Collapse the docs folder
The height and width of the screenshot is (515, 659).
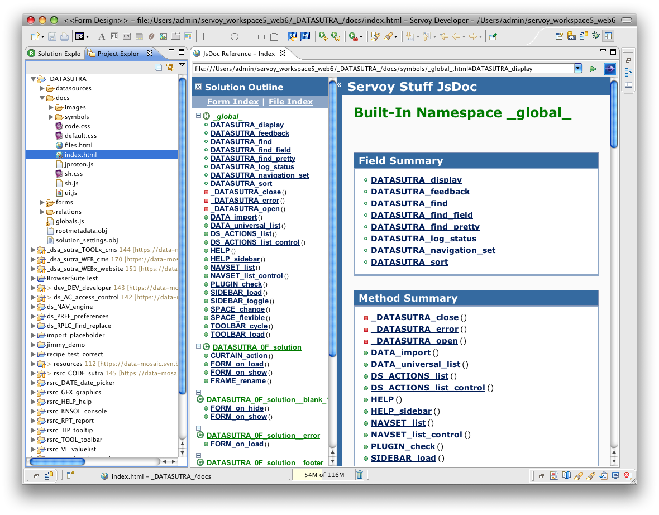coord(42,98)
